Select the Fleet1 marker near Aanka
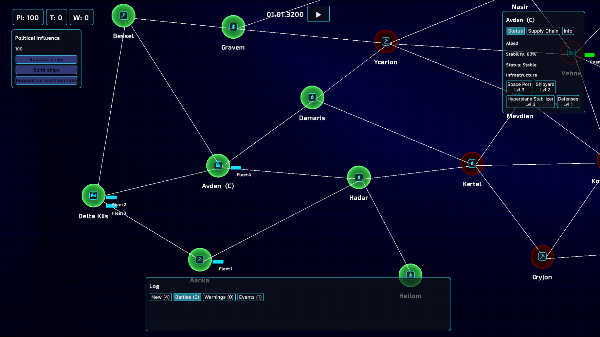The width and height of the screenshot is (600, 337). tap(218, 262)
